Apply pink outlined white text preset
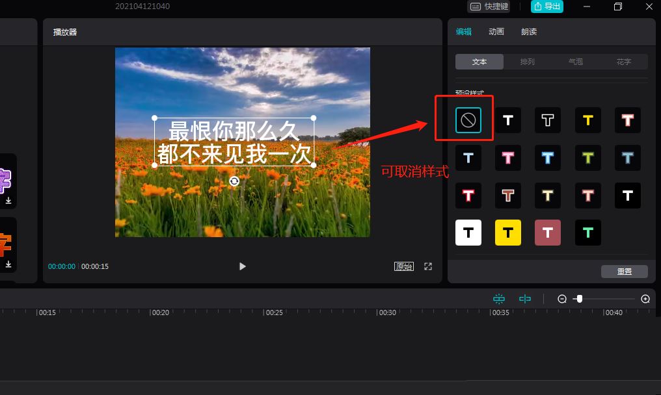 [628, 120]
